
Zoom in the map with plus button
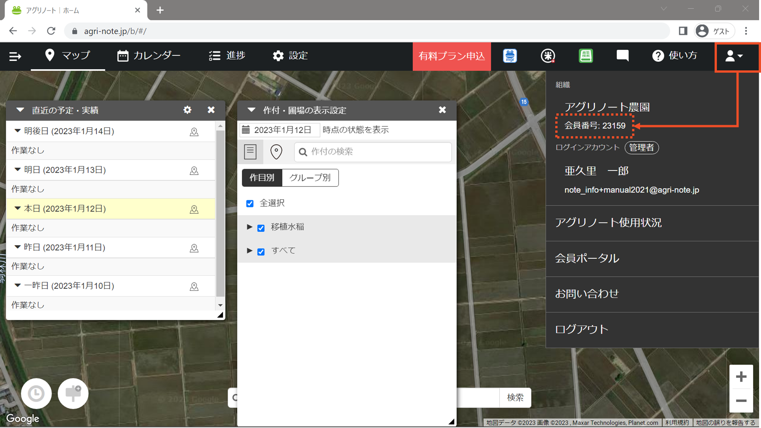(x=741, y=377)
